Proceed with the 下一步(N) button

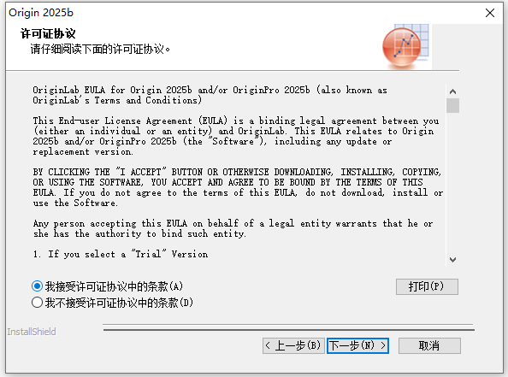pyautogui.click(x=357, y=345)
